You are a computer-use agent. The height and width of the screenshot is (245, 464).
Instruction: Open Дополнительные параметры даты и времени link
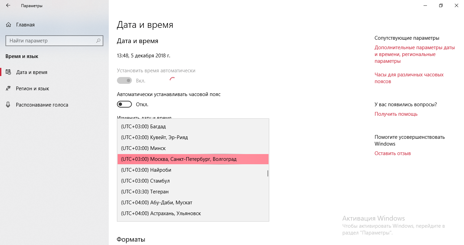point(415,54)
